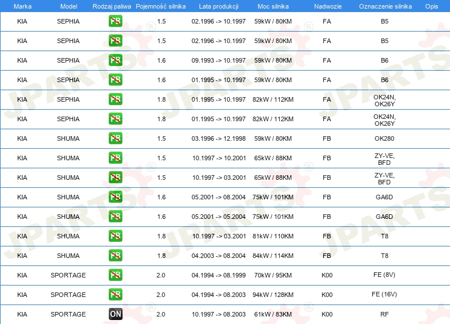Click petrol icon in Shuma 84kW / 114KM row
This screenshot has width=450, height=324.
116,255
